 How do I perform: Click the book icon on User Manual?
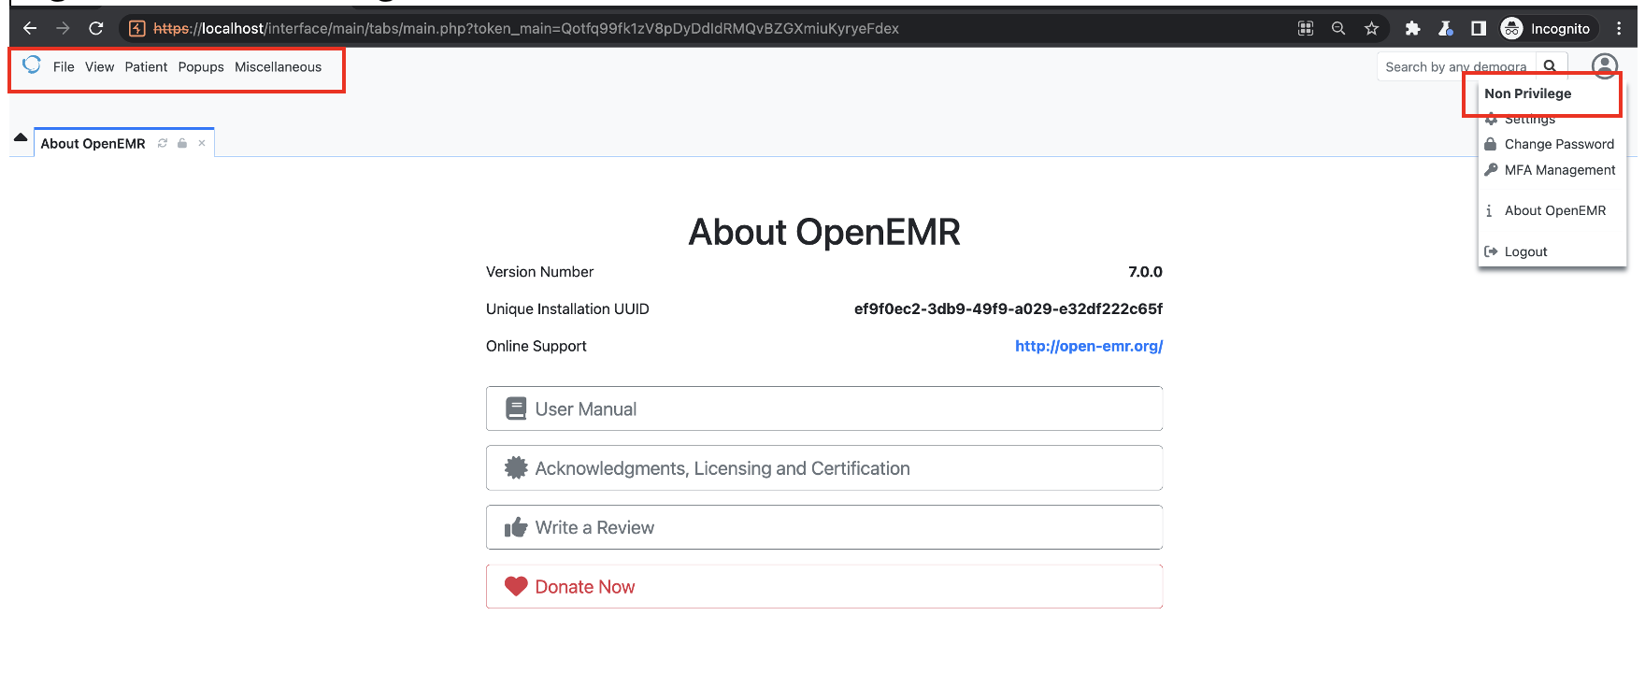point(516,408)
